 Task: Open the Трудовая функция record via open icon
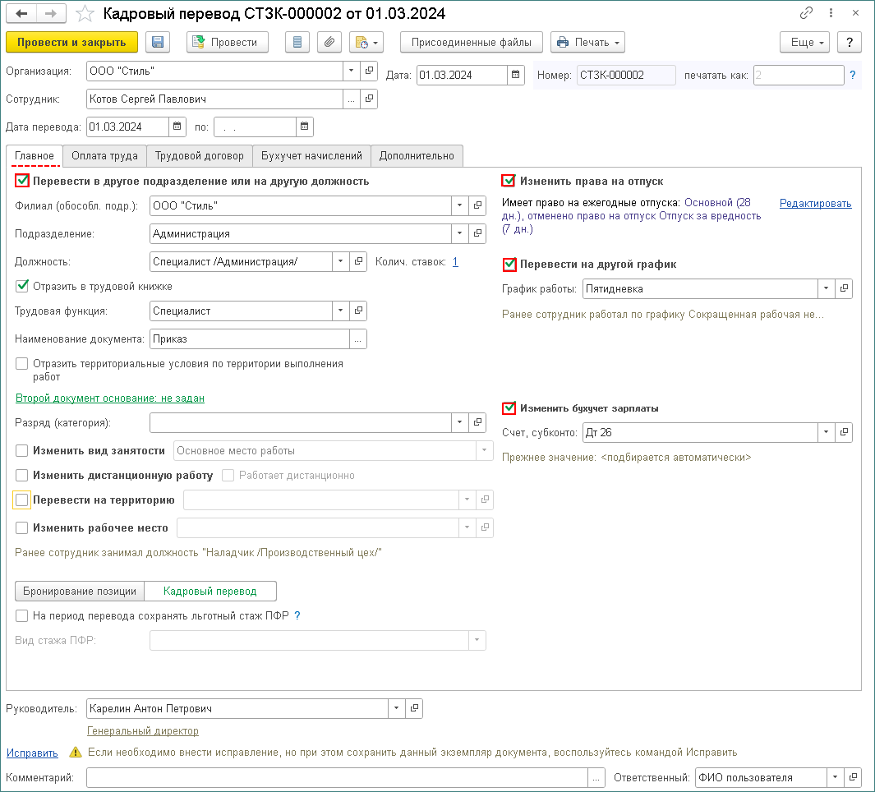pos(358,311)
